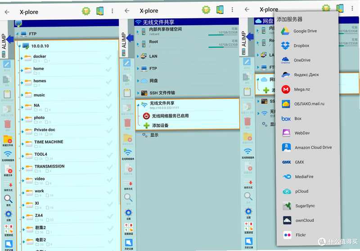Expand 内部共享存储空间 in middle window
The image size is (360, 251).
[138, 32]
